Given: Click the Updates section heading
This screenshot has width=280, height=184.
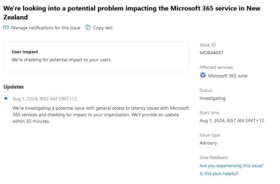Looking at the screenshot, I should click(x=14, y=87).
